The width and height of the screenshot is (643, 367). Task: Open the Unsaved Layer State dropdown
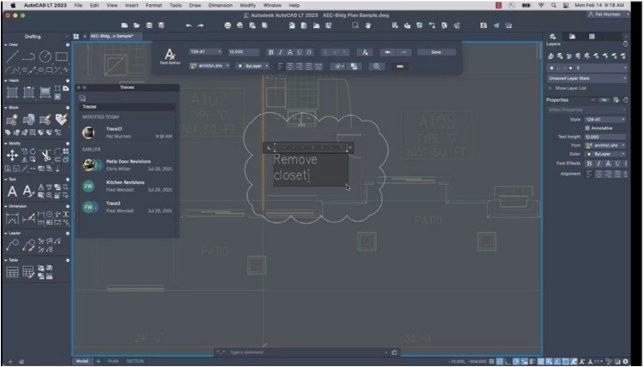pos(586,78)
